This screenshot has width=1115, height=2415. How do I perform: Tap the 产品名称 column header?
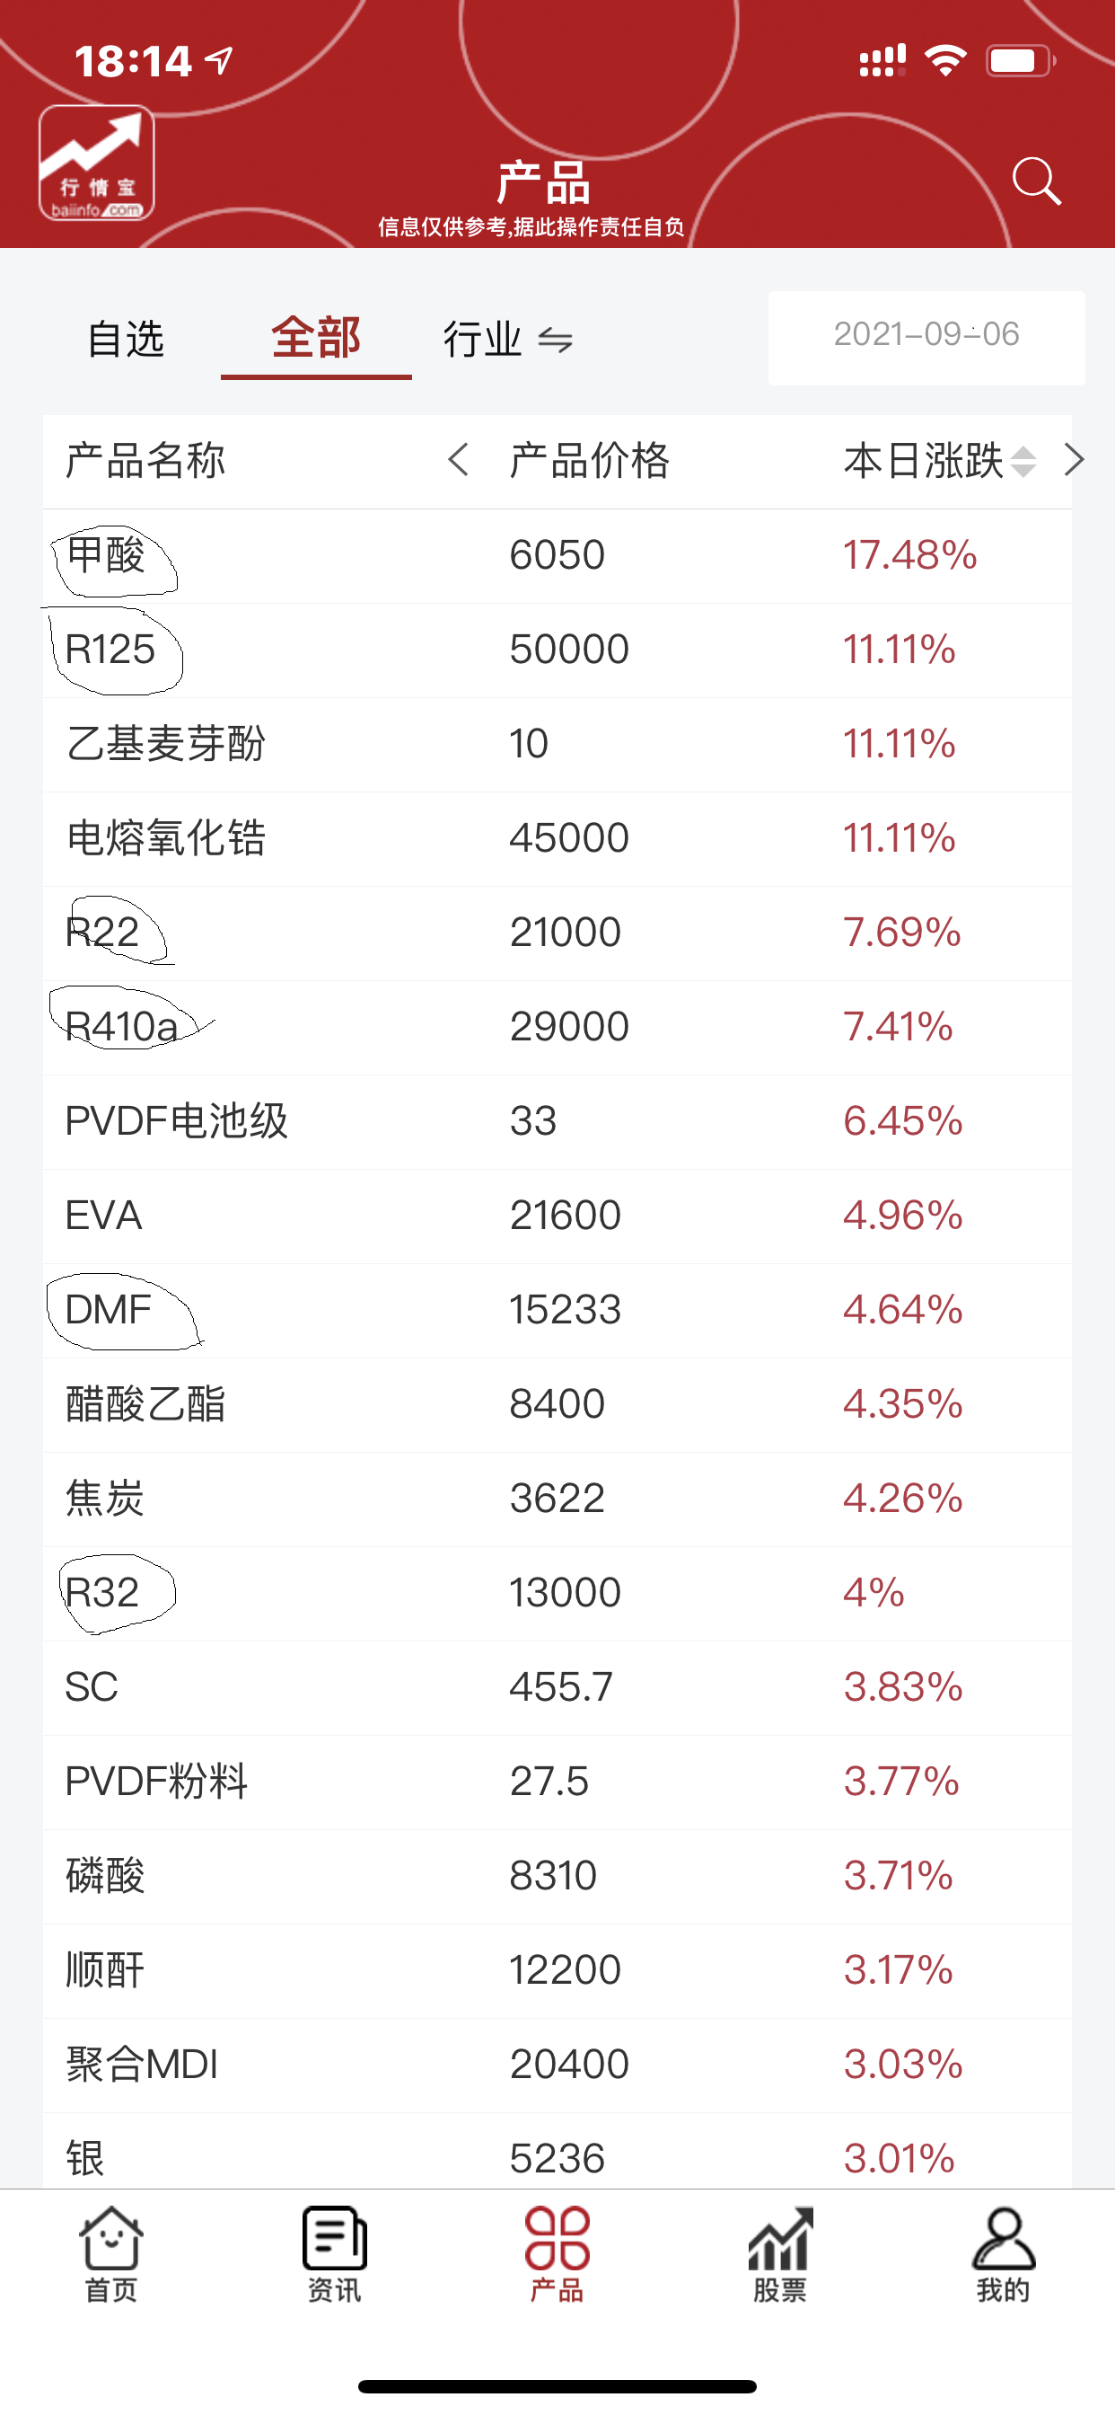click(146, 461)
